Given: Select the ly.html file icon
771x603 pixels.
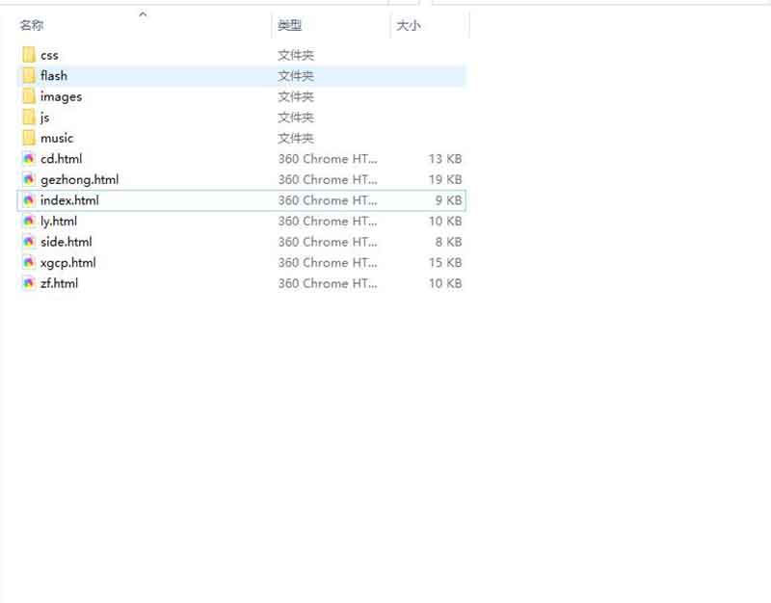Looking at the screenshot, I should [29, 221].
